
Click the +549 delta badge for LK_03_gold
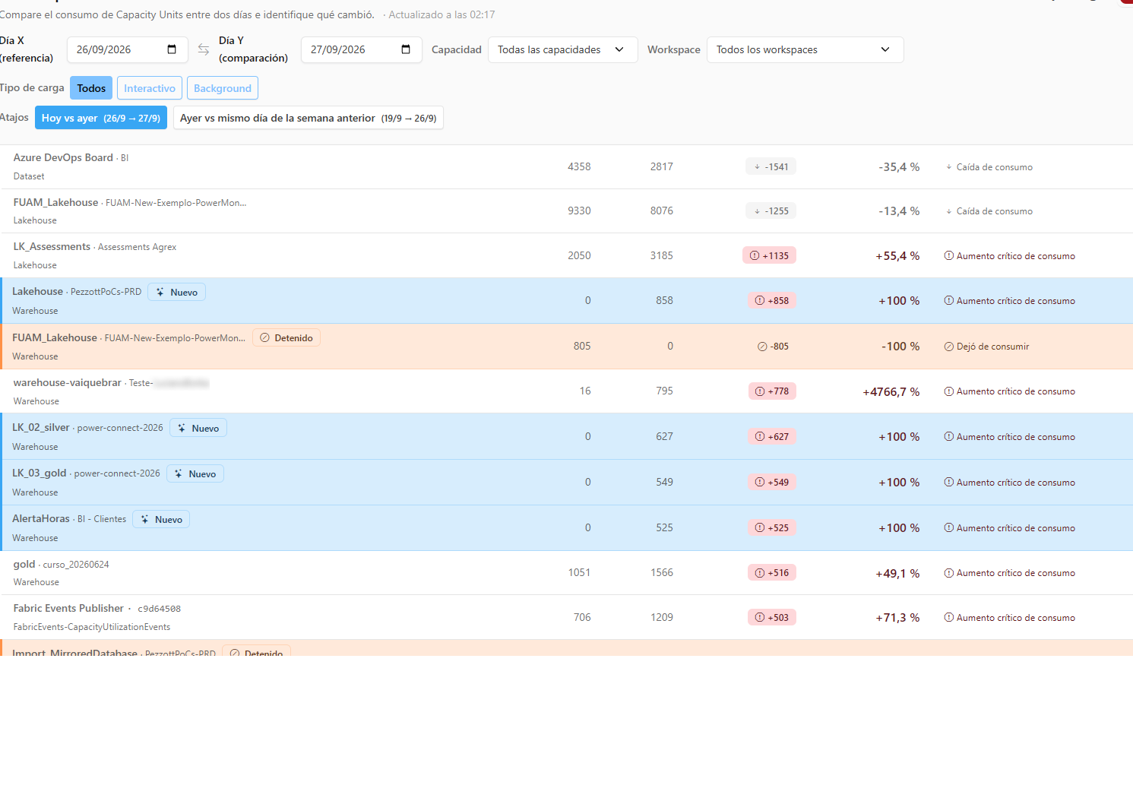pyautogui.click(x=772, y=482)
